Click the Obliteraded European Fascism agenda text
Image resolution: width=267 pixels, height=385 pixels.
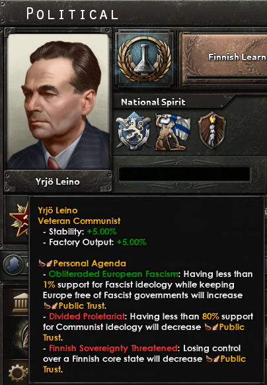tap(113, 274)
